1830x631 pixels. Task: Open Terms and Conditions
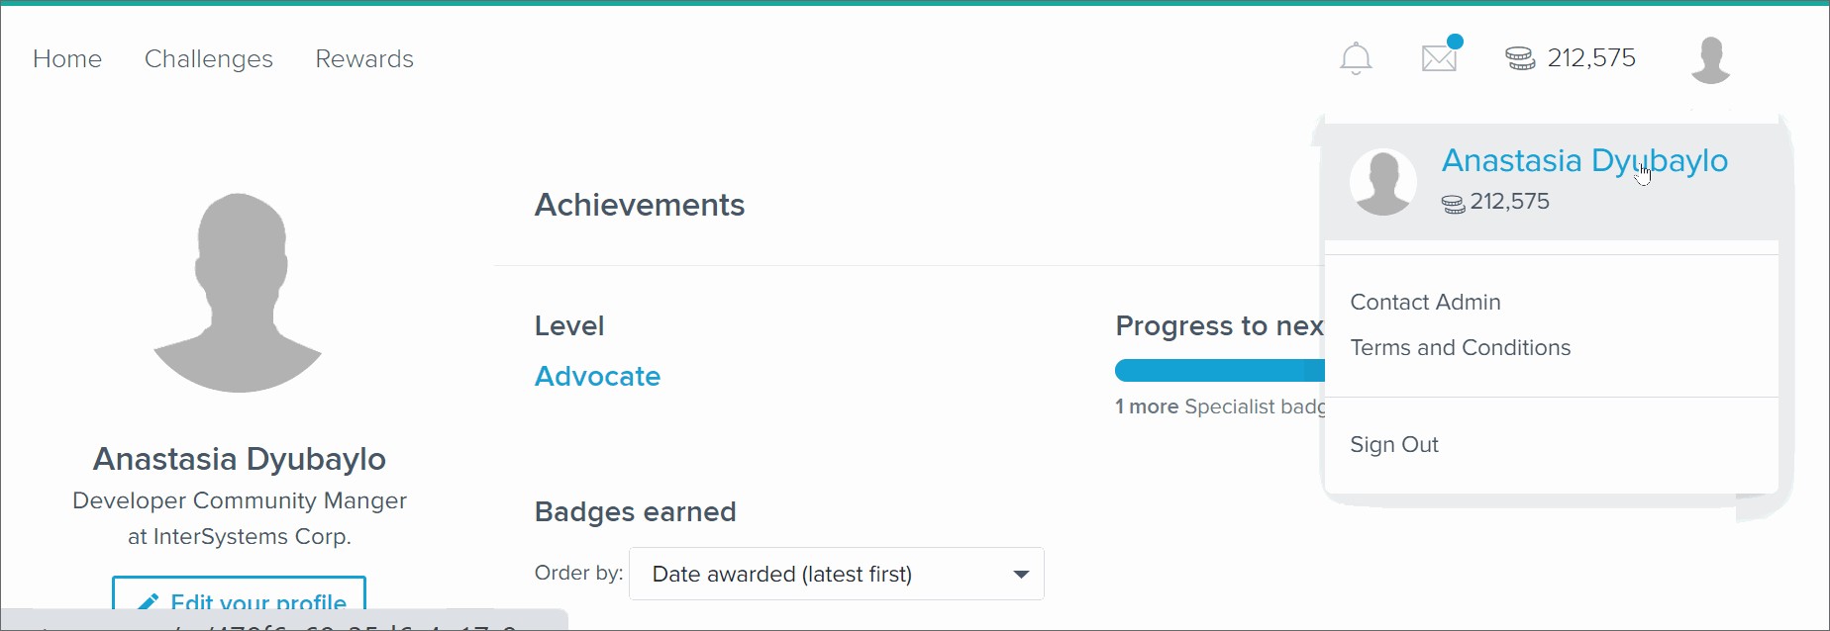[1460, 348]
